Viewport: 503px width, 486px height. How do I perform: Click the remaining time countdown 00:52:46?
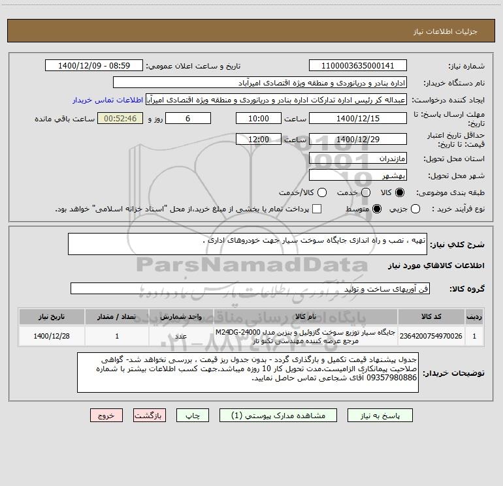tap(120, 118)
